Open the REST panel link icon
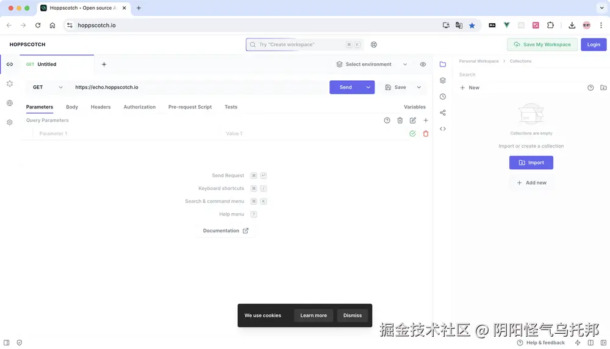 pos(10,64)
